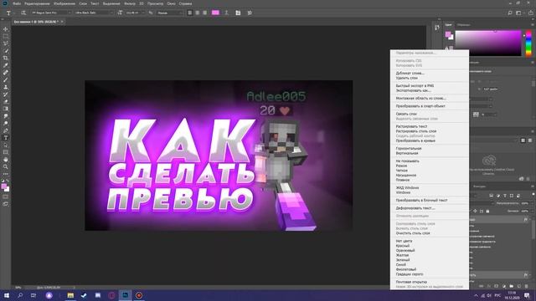Select the History Brush tool
Viewport: 536px width, 301px height.
(6, 94)
